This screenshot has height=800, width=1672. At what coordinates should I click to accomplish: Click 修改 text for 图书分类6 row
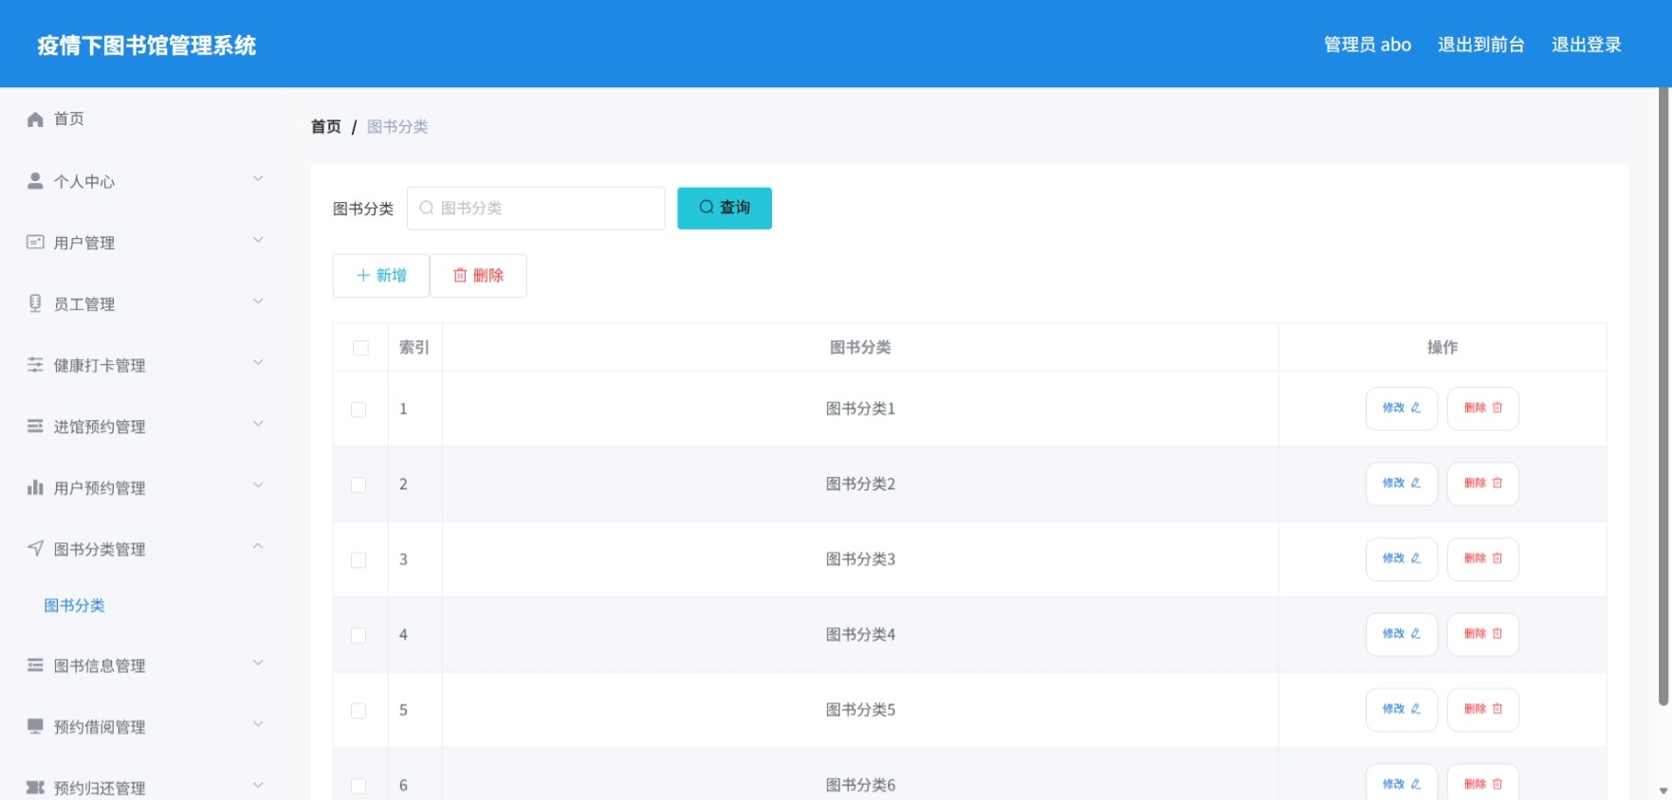tap(1393, 784)
